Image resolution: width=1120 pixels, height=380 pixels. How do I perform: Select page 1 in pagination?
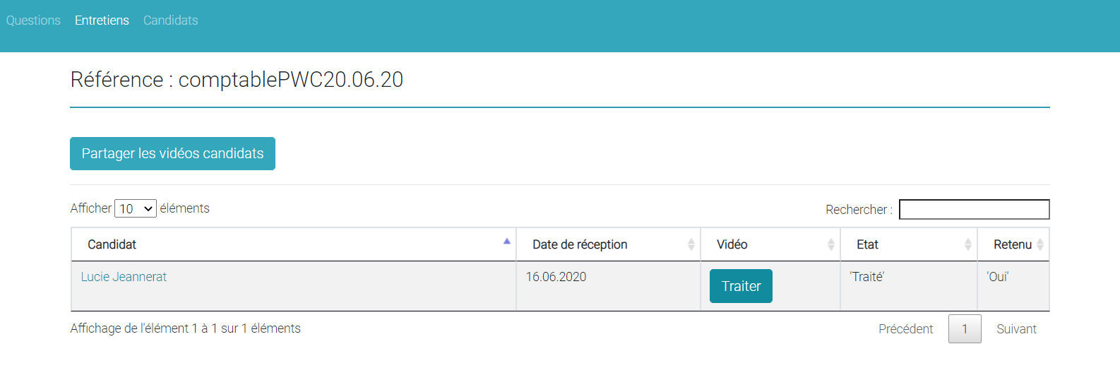965,329
